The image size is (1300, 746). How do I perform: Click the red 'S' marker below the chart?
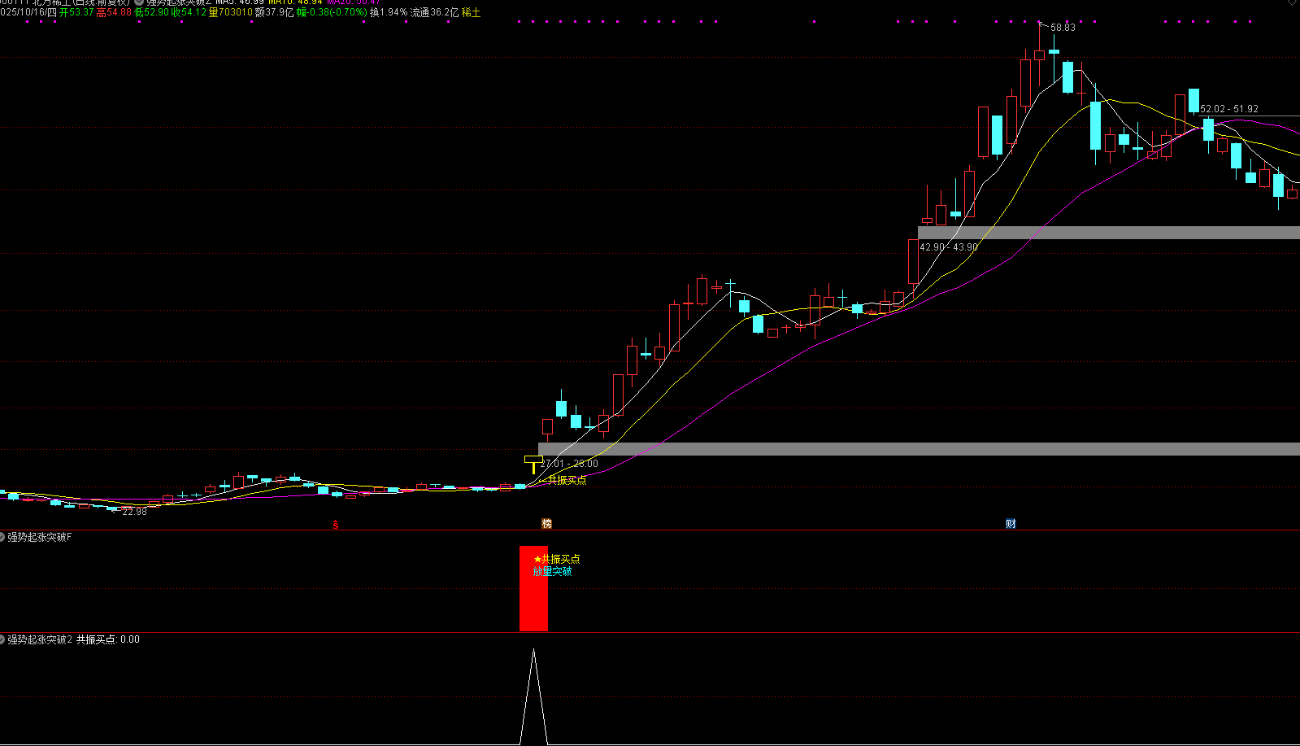click(335, 524)
